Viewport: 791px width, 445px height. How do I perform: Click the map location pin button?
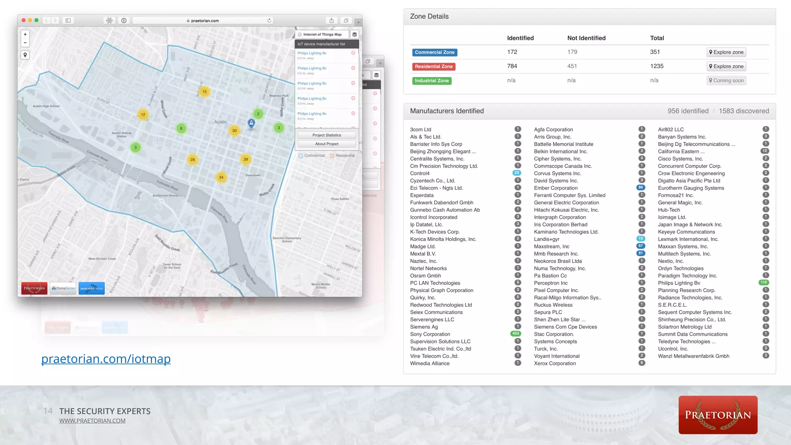25,55
